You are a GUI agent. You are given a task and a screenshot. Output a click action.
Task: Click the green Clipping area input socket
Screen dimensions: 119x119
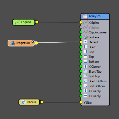81,32
